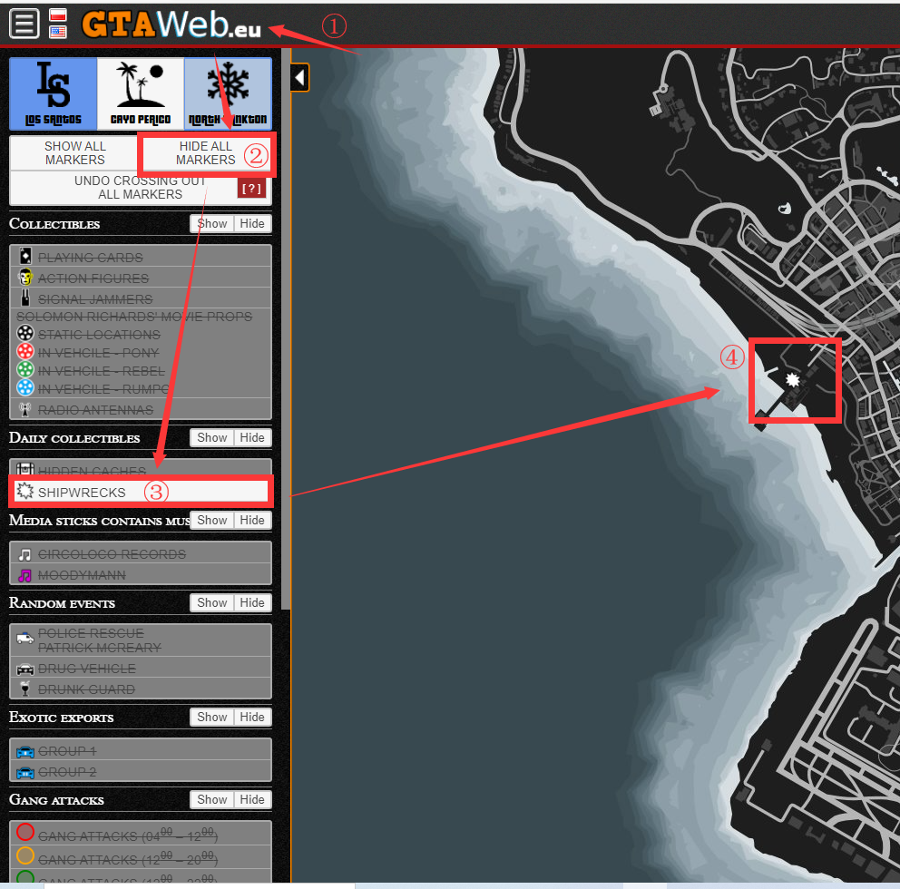
Task: Hide all Collectibles markers
Action: 252,223
